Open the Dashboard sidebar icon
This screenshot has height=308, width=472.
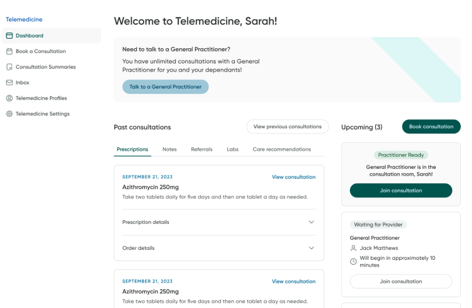[x=9, y=36]
